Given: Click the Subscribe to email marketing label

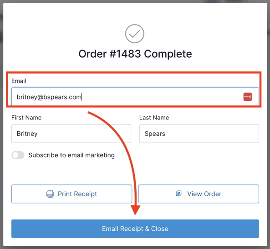Looking at the screenshot, I should (71, 155).
